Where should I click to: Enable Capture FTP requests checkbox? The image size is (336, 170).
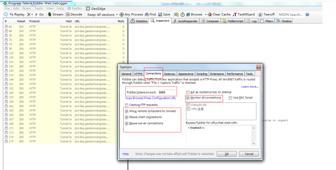[127, 105]
